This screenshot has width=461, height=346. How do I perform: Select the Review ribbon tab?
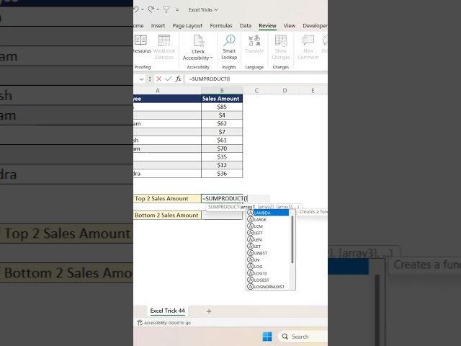coord(267,26)
